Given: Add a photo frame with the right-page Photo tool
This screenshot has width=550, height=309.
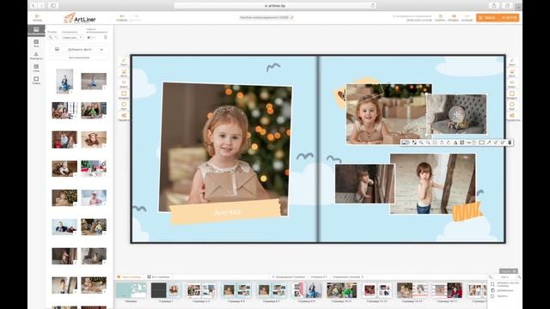Looking at the screenshot, I should [x=512, y=73].
